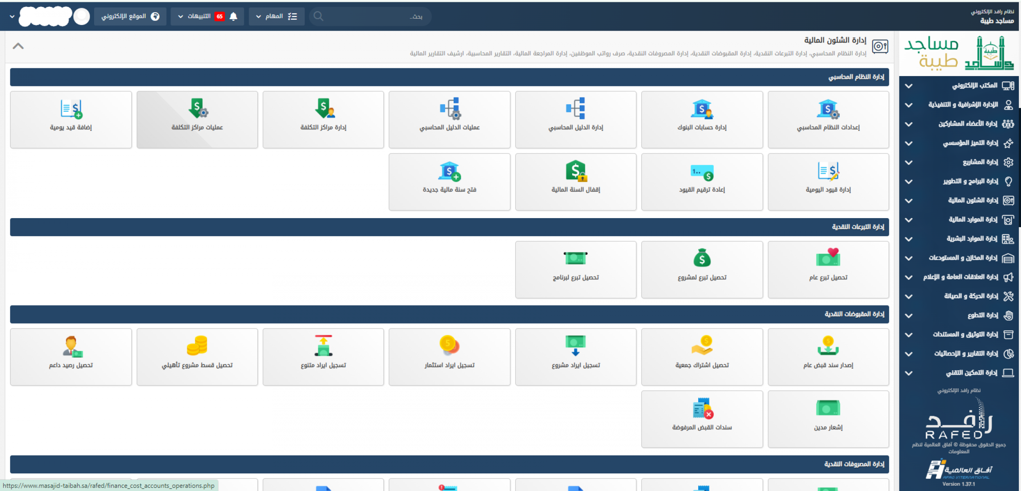
Task: Open عمليات الدليل المحاسبي tile
Action: (449, 119)
